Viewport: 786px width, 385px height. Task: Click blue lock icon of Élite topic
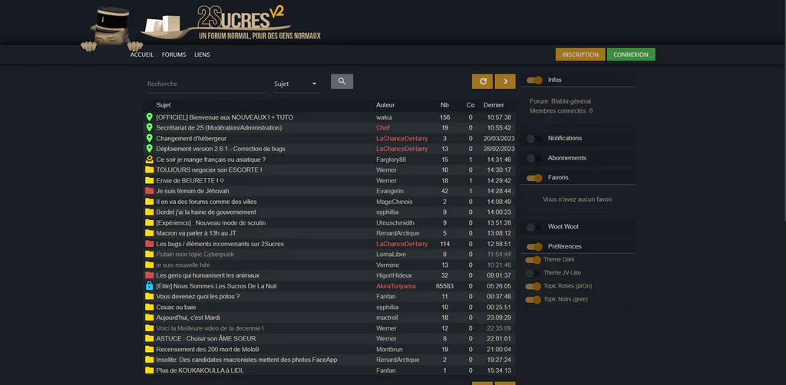coord(149,286)
